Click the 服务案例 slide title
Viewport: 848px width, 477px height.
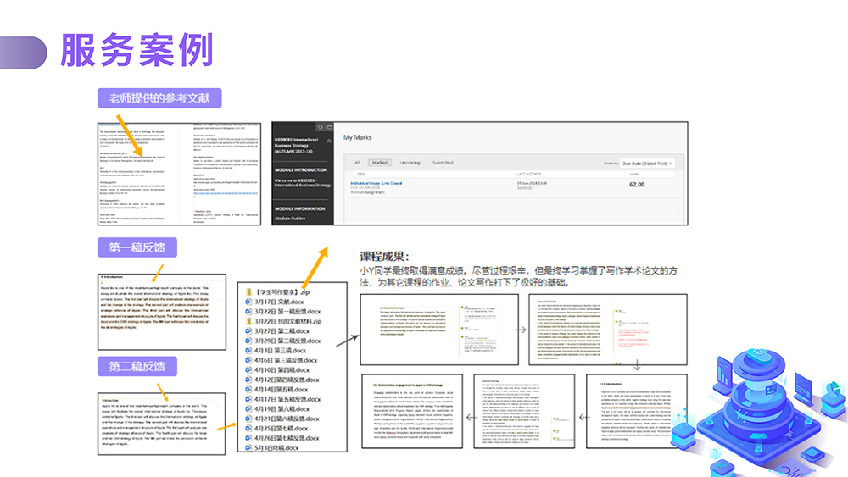point(137,50)
